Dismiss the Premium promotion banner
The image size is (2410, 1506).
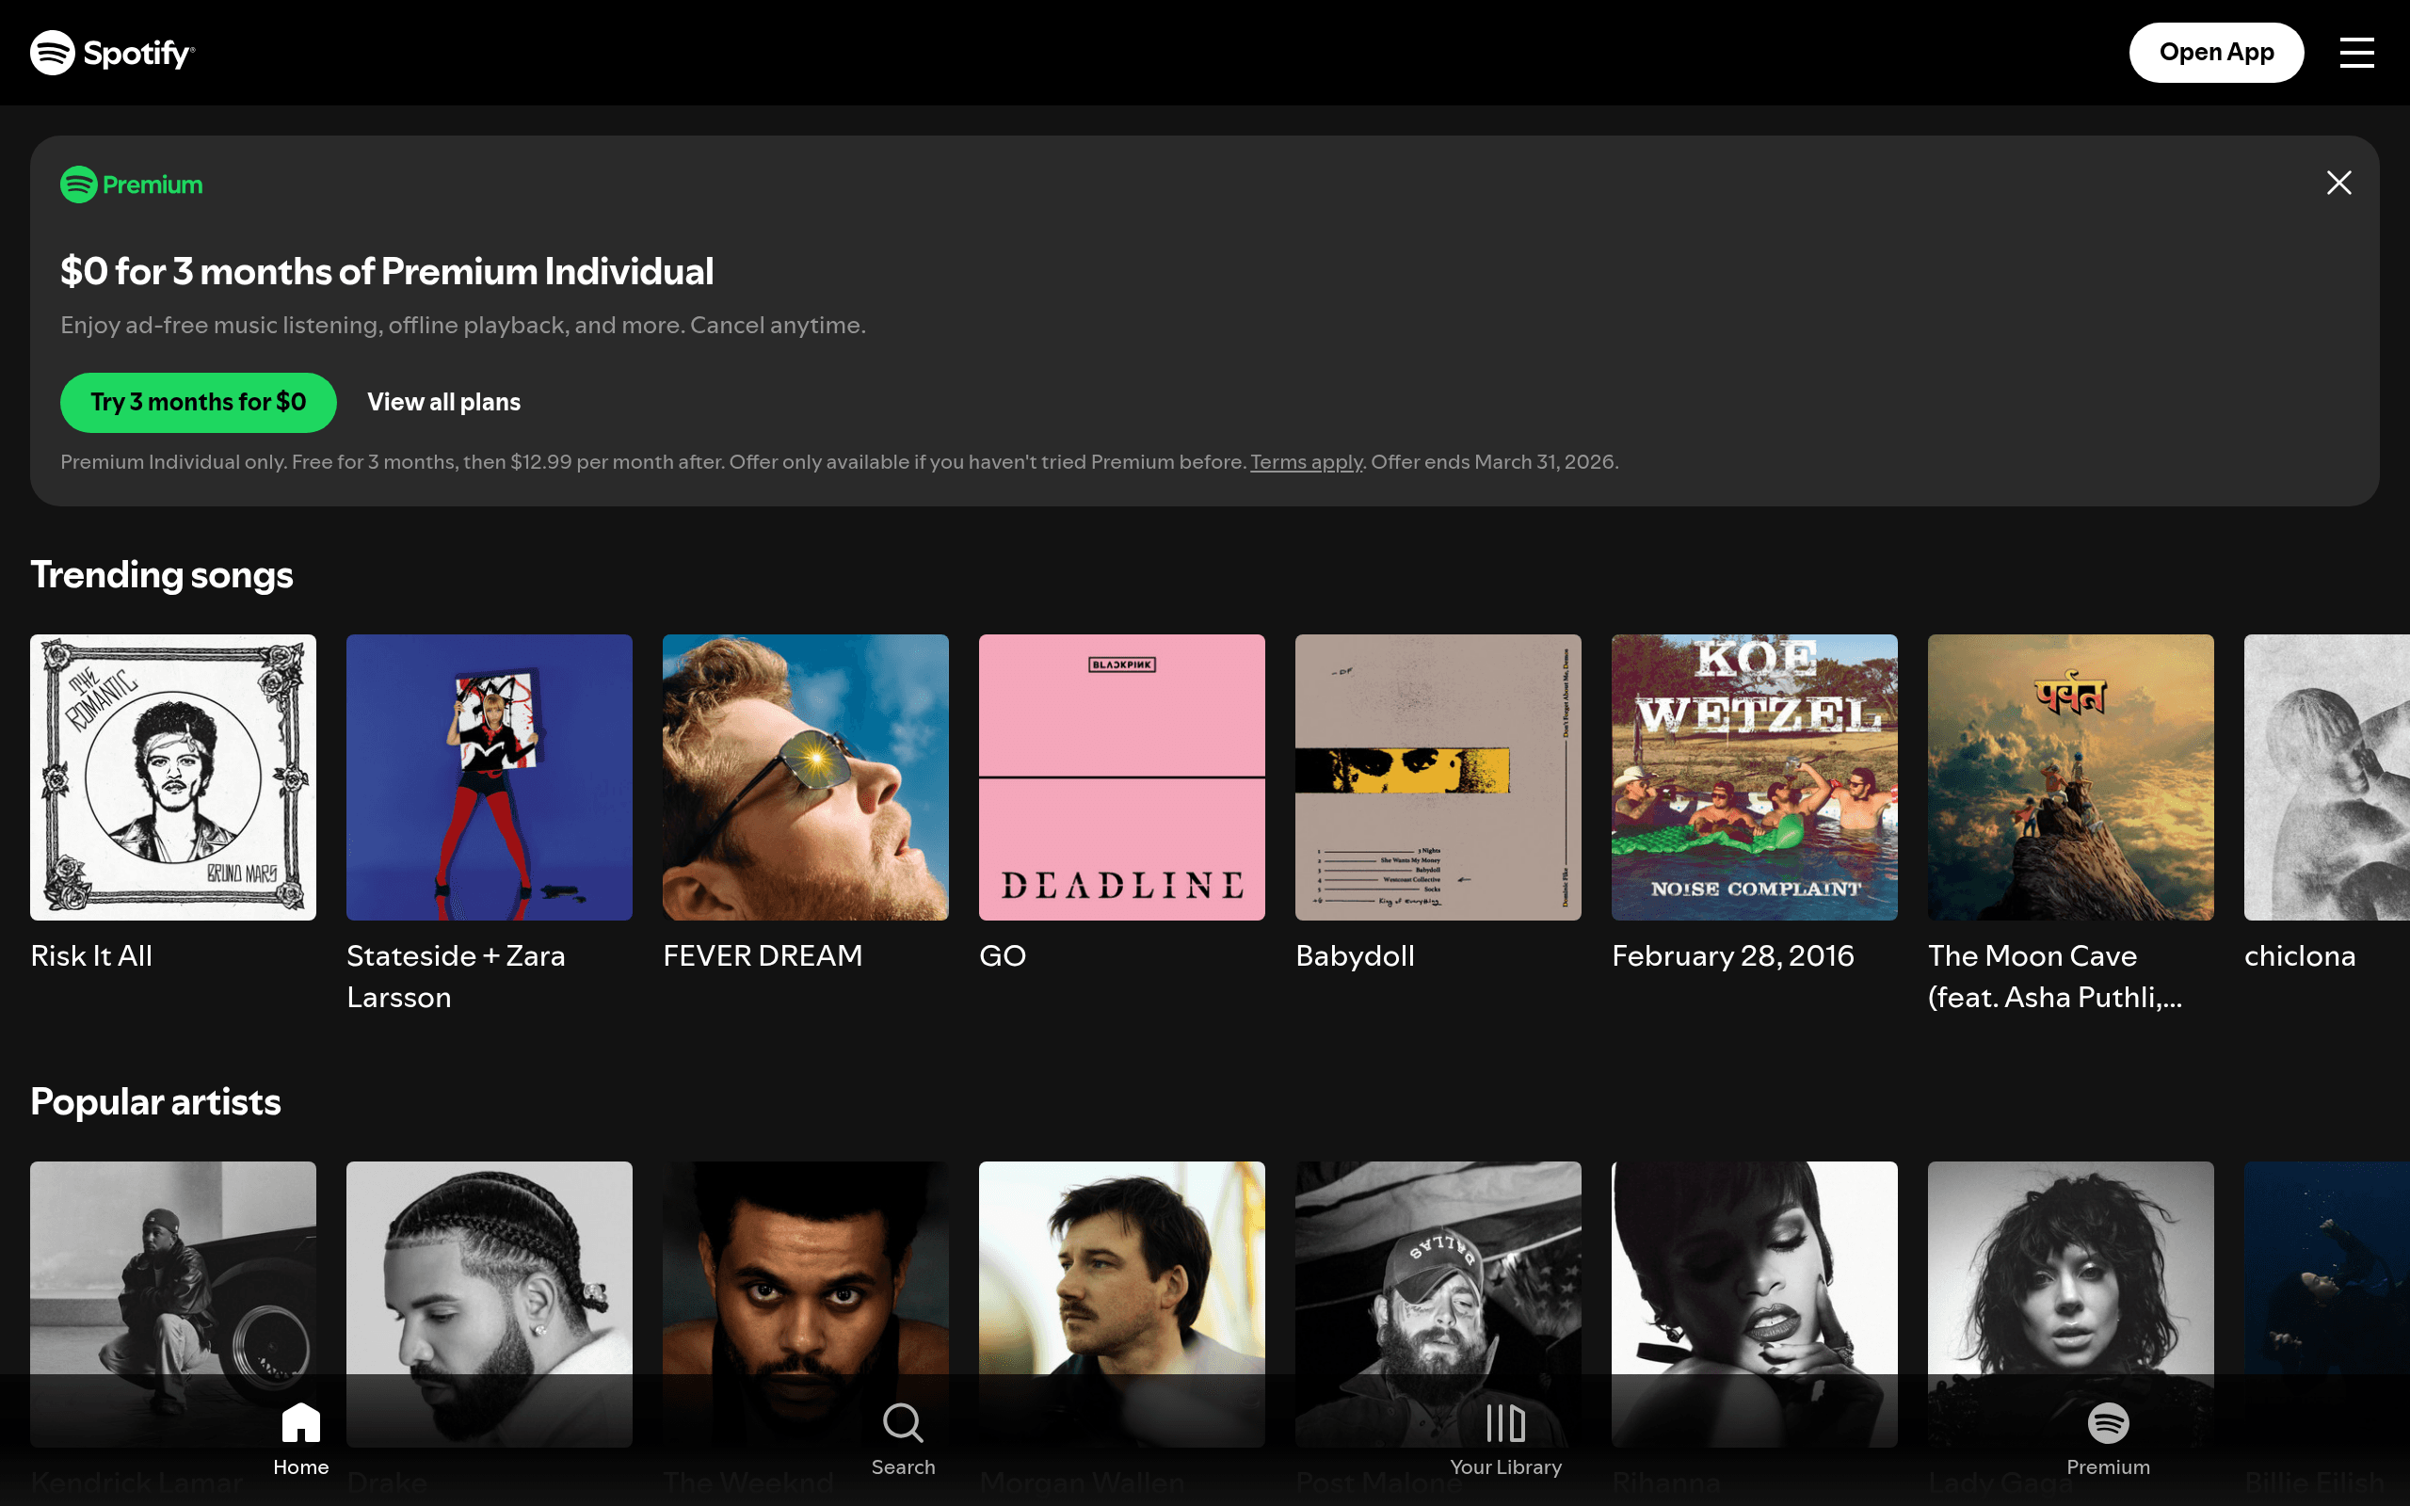coord(2338,183)
